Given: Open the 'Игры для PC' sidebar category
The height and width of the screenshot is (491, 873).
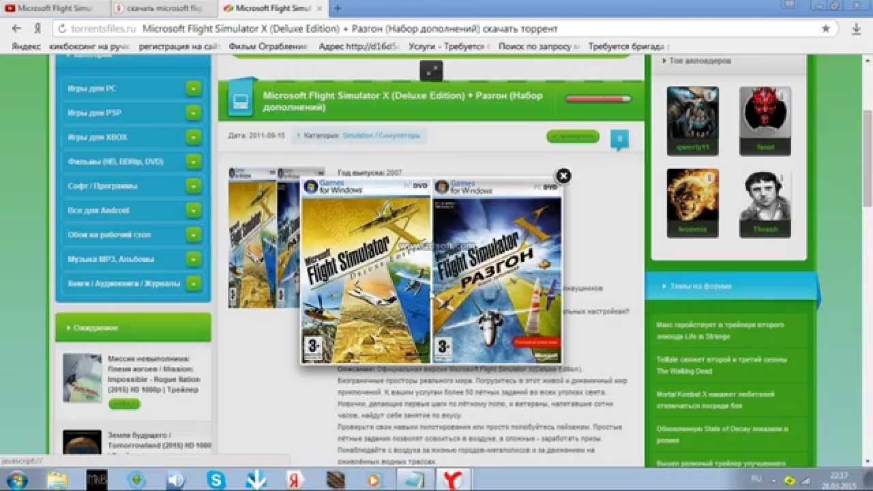Looking at the screenshot, I should click(x=91, y=89).
